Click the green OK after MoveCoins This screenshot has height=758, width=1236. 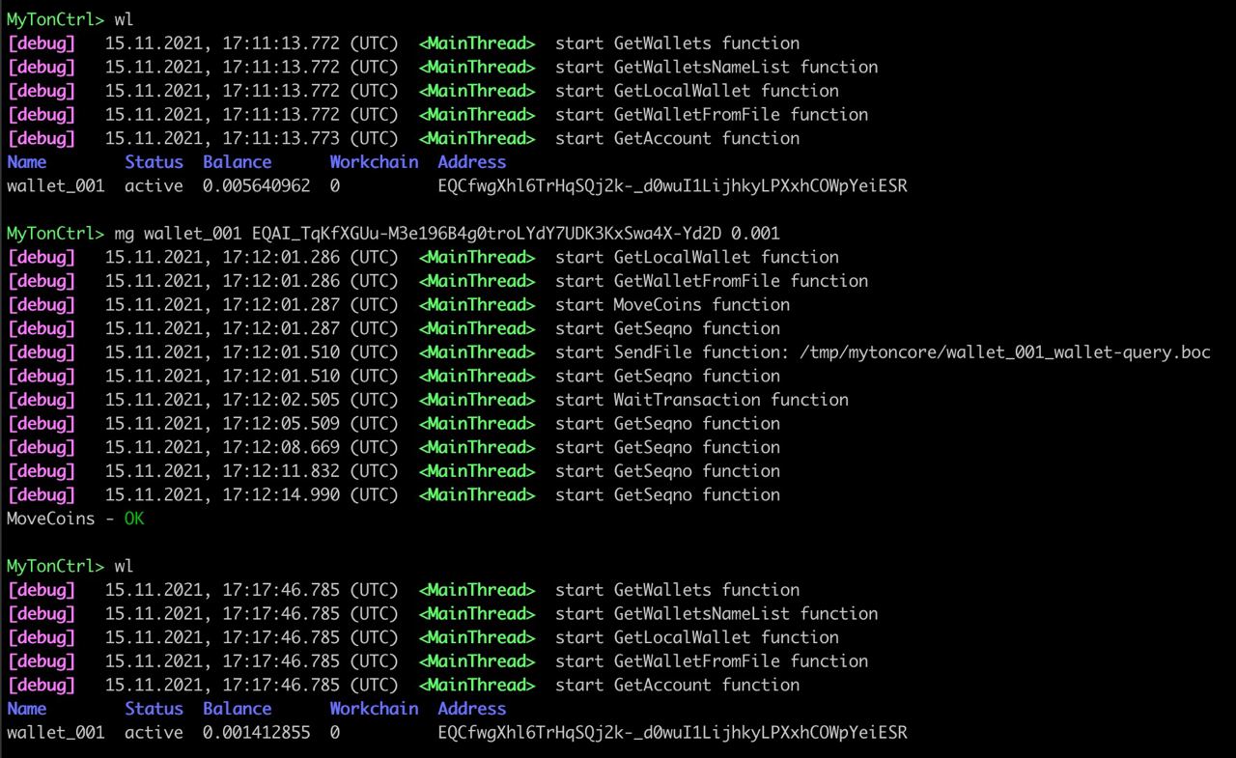pyautogui.click(x=134, y=519)
